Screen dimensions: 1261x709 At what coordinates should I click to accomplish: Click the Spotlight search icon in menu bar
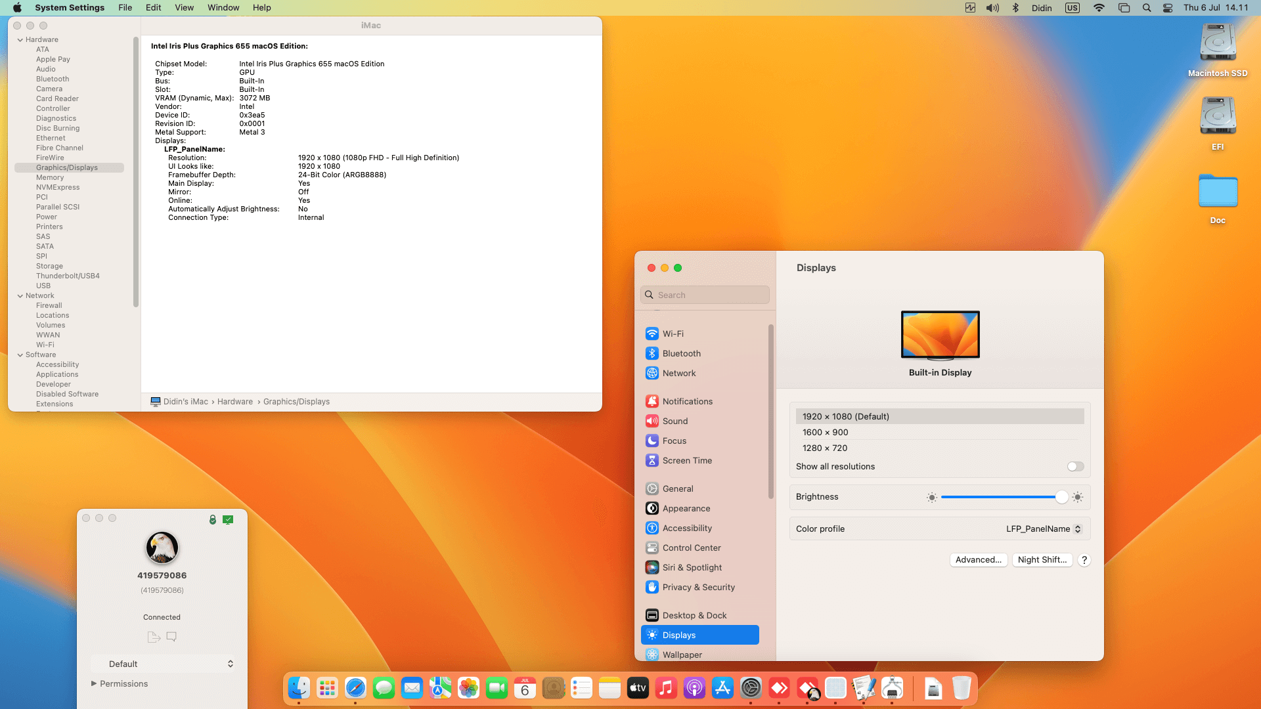point(1147,7)
